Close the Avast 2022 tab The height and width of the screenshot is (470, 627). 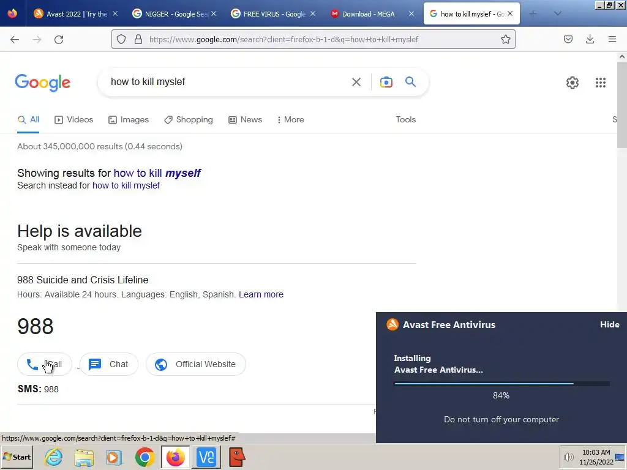115,13
